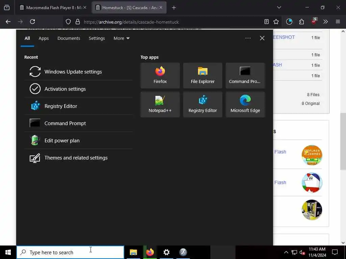
Task: Open Windows Update settings recent item
Action: coord(78,71)
